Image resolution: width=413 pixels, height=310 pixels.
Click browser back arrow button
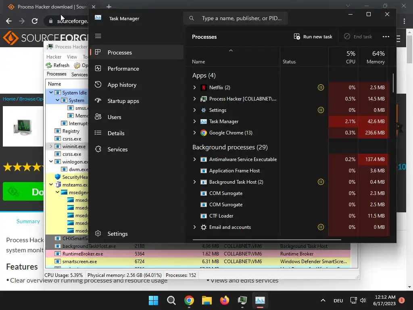coord(9,21)
